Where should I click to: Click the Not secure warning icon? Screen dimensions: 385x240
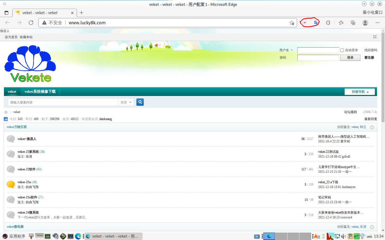pos(44,23)
